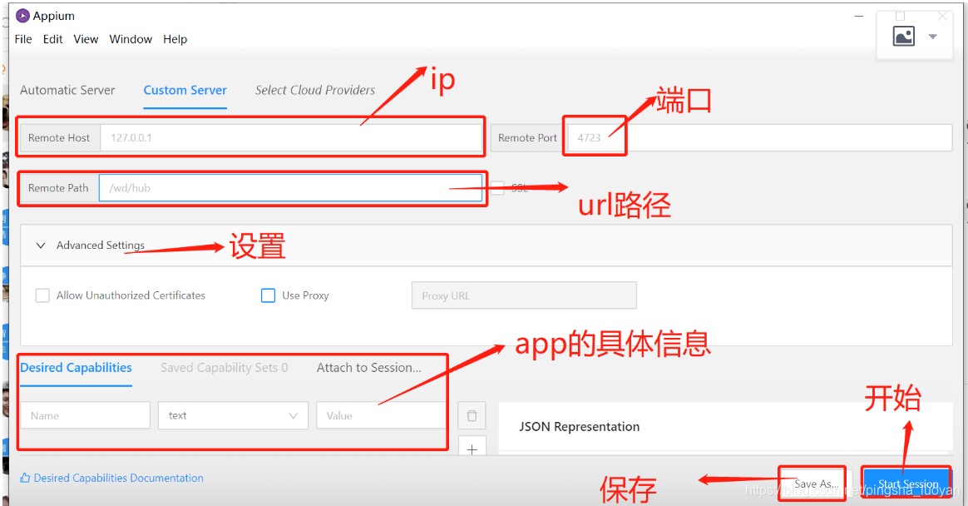Open dropdown arrow beside the image icon
The height and width of the screenshot is (506, 968).
(x=933, y=37)
